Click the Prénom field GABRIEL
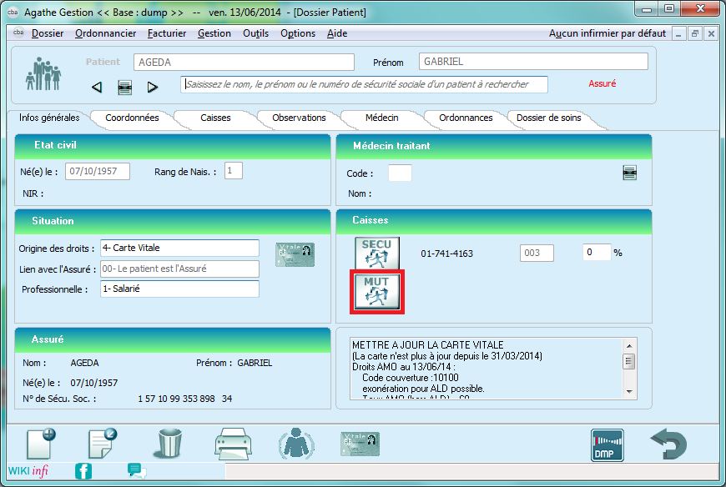The width and height of the screenshot is (726, 487). (x=533, y=62)
